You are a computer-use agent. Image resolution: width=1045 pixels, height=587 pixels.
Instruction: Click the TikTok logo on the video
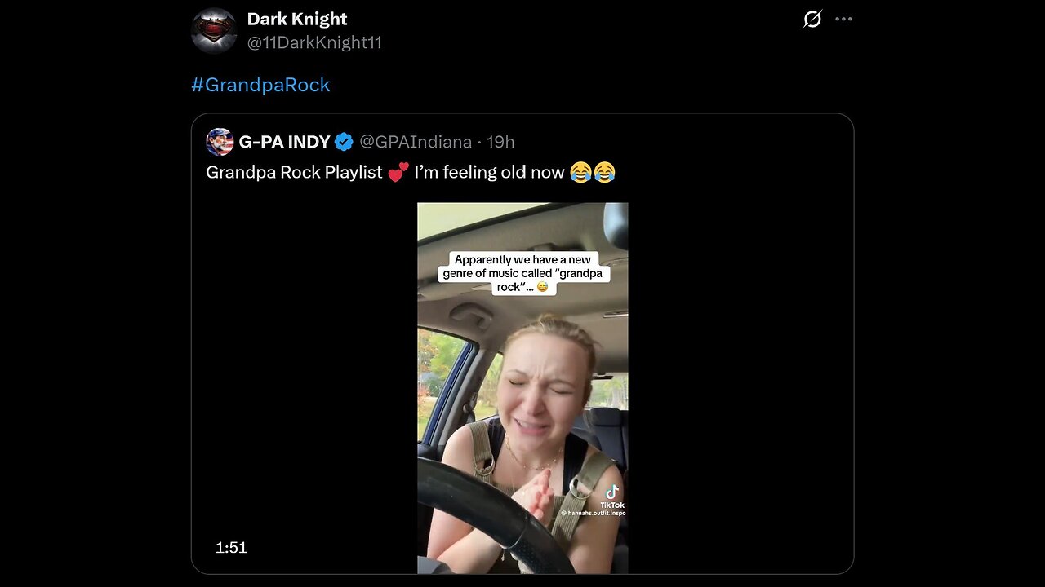[x=612, y=492]
